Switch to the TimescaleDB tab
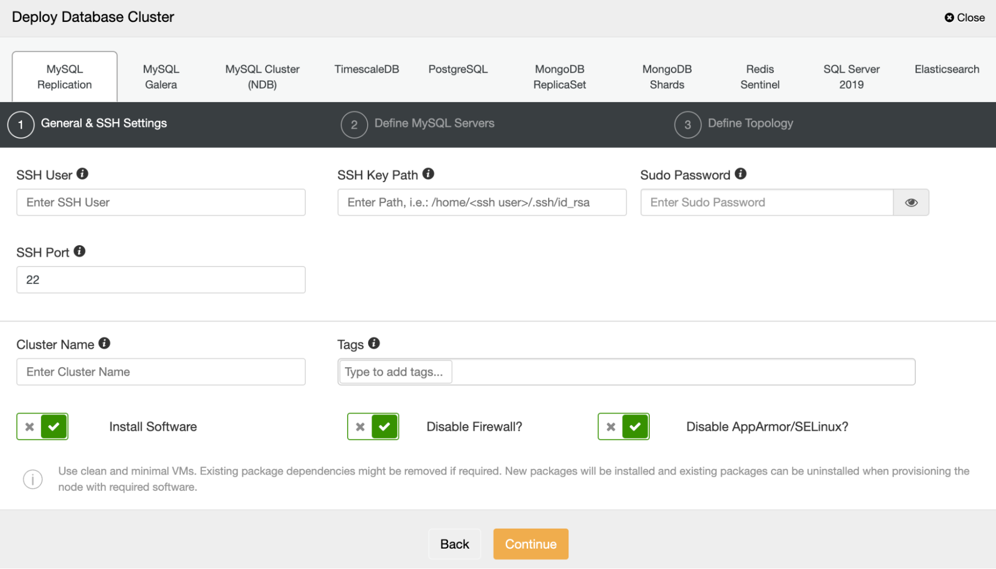The width and height of the screenshot is (996, 569). click(x=367, y=69)
